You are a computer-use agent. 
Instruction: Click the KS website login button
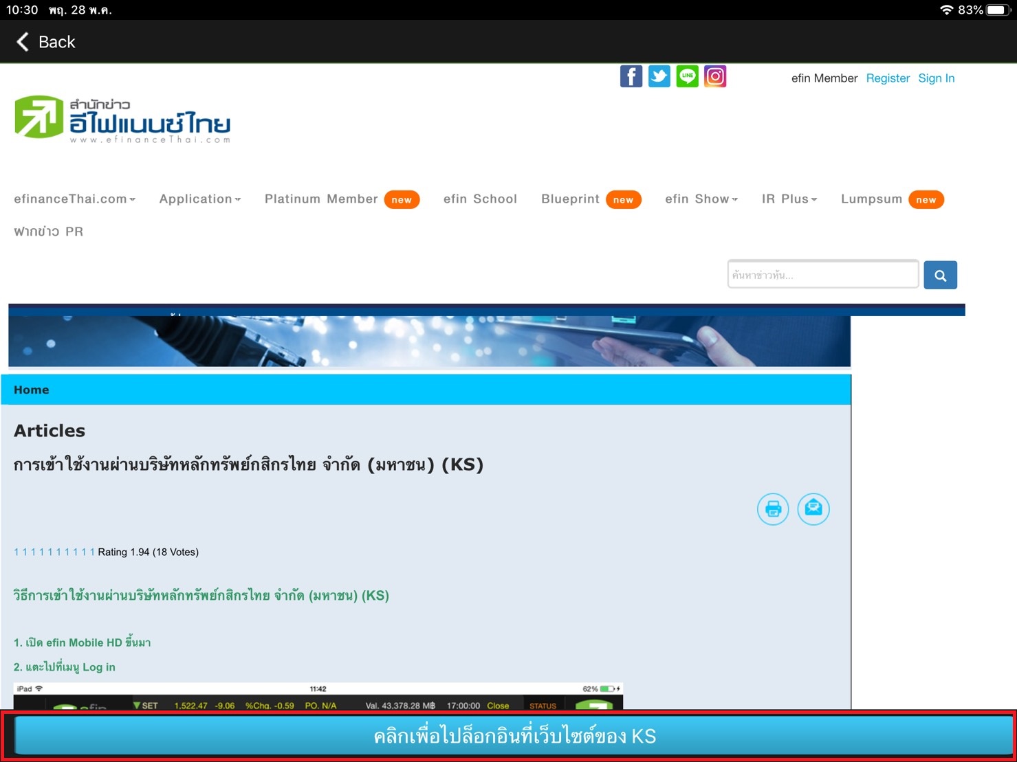pyautogui.click(x=514, y=736)
